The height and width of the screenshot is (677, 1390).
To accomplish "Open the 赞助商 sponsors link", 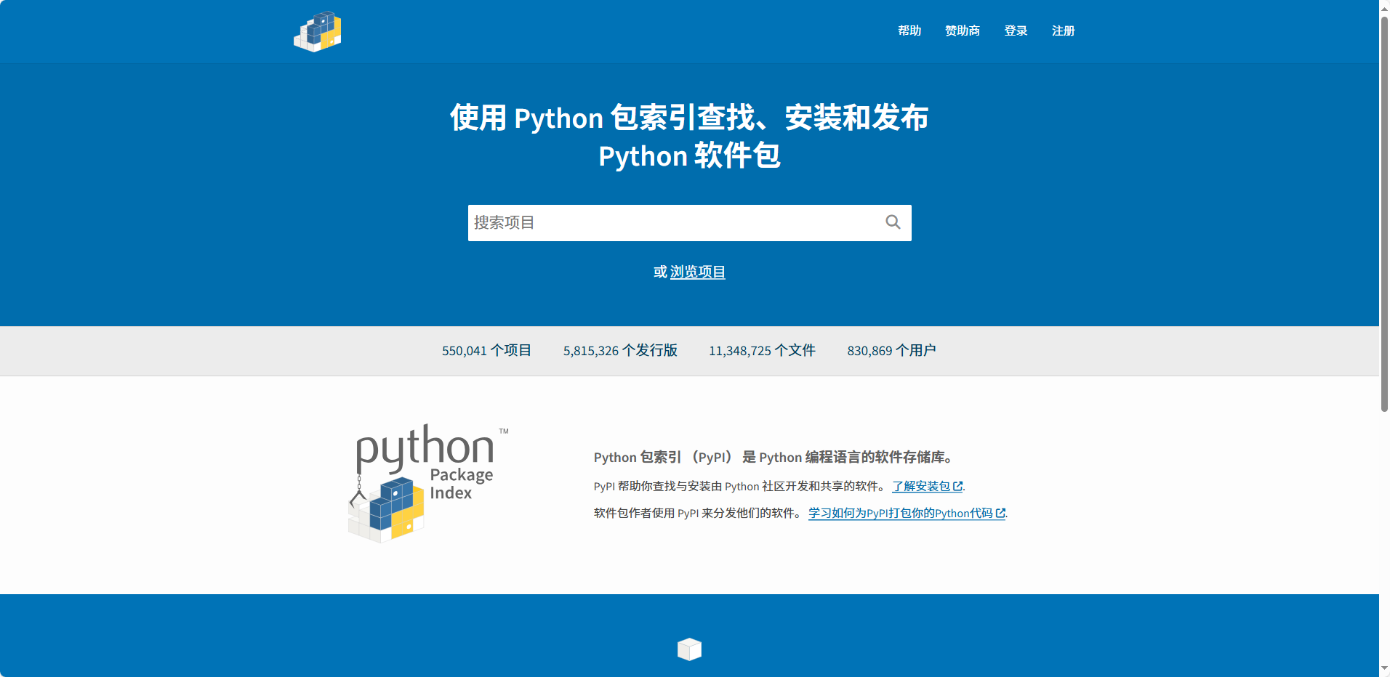I will pyautogui.click(x=963, y=31).
